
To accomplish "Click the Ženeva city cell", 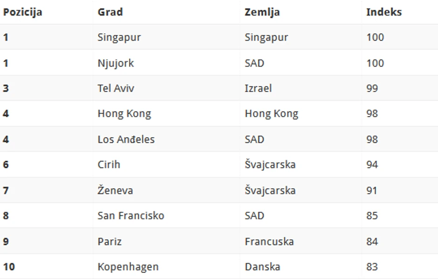I will point(115,190).
